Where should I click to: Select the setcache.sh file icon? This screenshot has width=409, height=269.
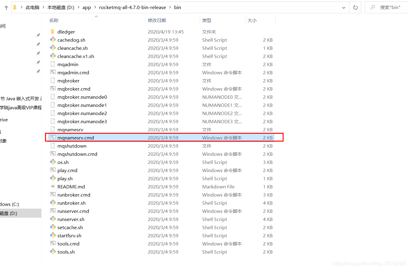53,227
